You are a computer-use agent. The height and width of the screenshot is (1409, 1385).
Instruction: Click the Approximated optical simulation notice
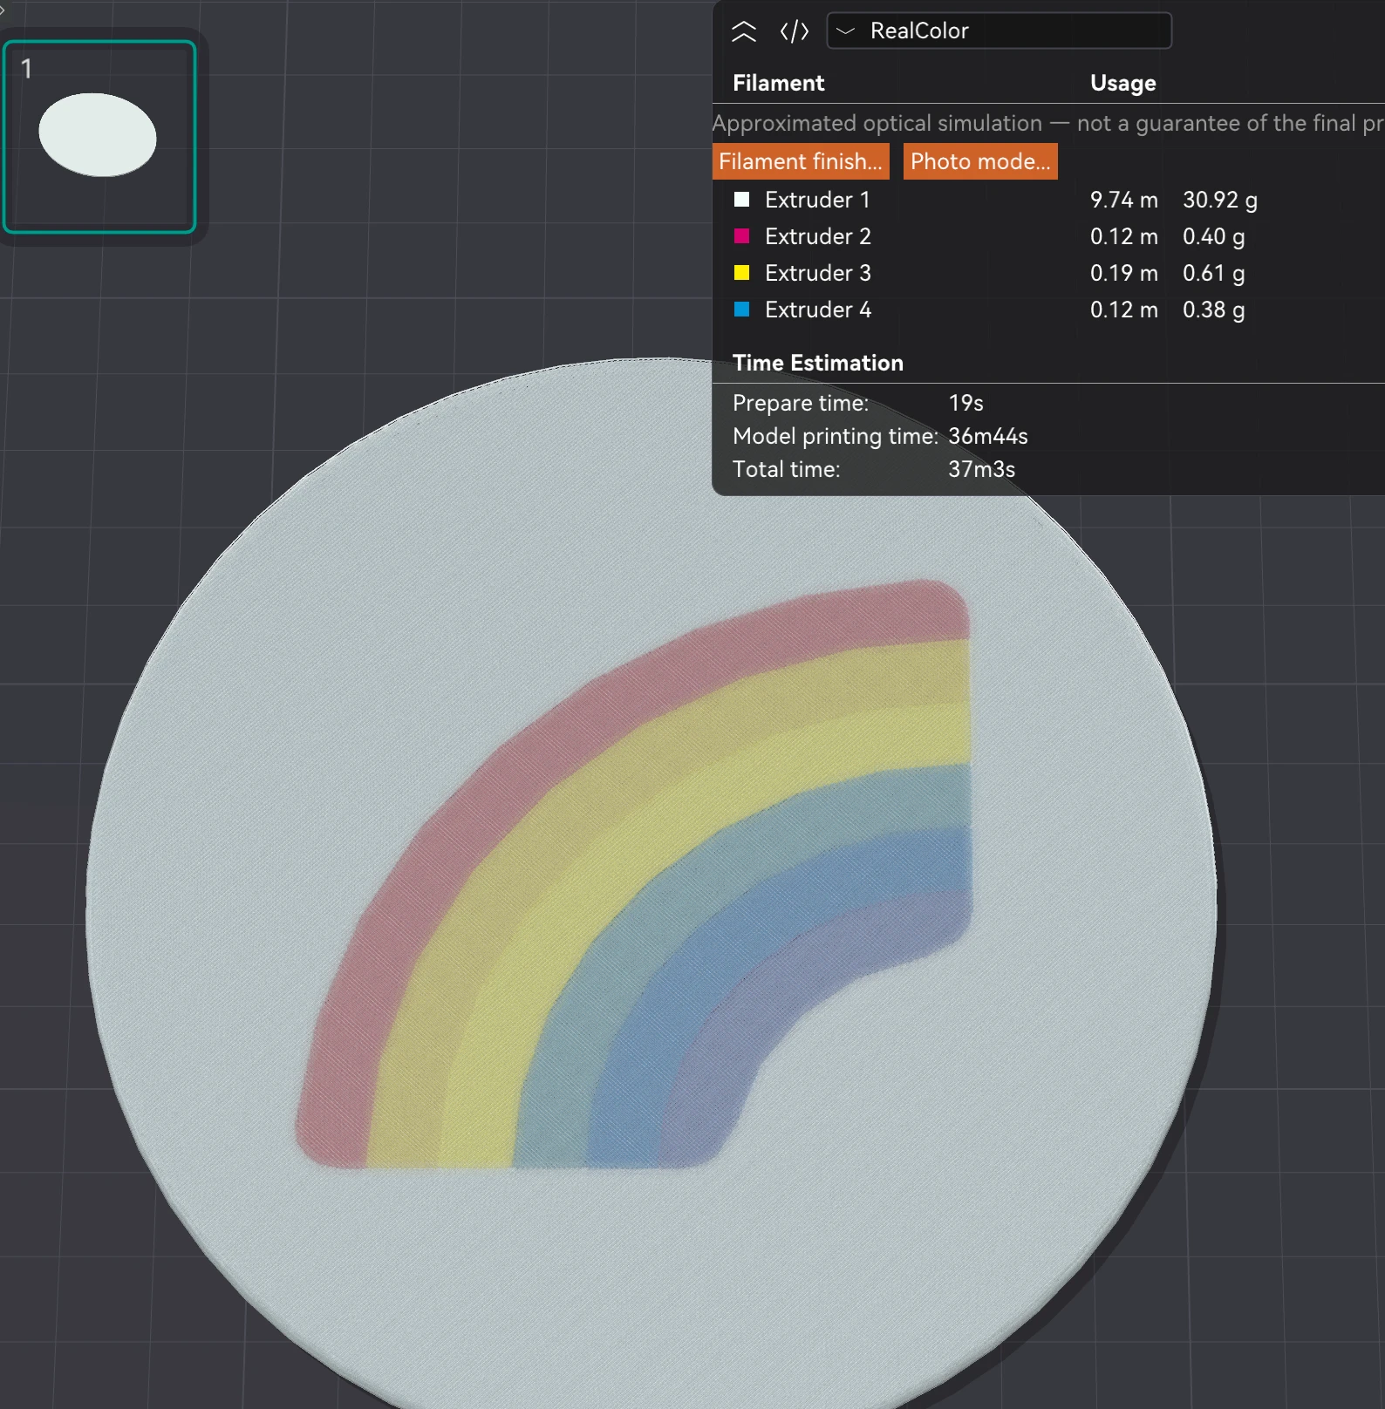point(1048,123)
